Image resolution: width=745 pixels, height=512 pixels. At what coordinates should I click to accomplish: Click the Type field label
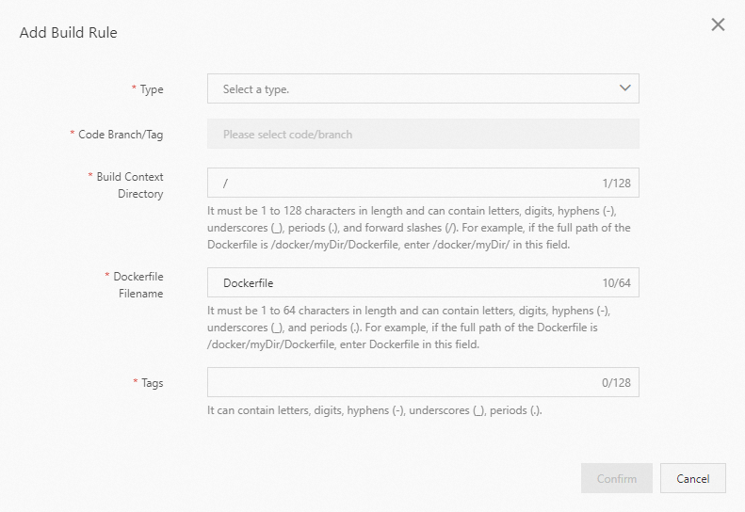[x=151, y=89]
